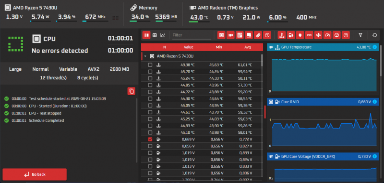Image resolution: width=384 pixels, height=183 pixels.
Task: Switch to combined table and graphs view
Action: (x=146, y=35)
